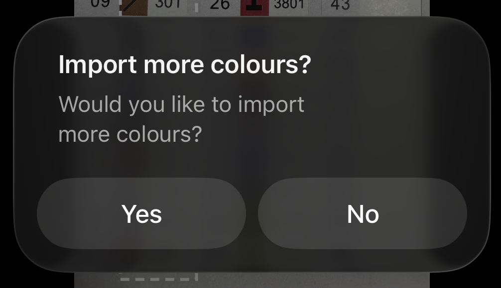This screenshot has width=501, height=288.
Task: Tap the number 26 in the chart
Action: click(220, 4)
